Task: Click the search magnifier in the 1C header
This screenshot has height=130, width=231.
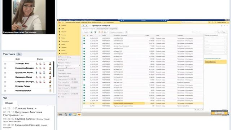Action: coord(182,22)
